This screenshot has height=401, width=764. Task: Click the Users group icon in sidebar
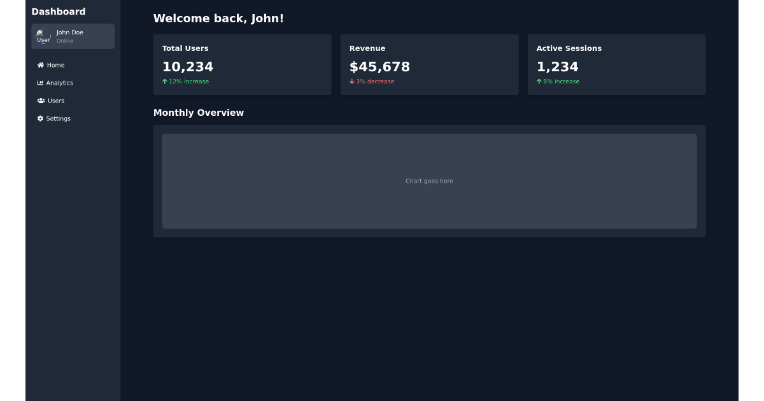coord(40,101)
